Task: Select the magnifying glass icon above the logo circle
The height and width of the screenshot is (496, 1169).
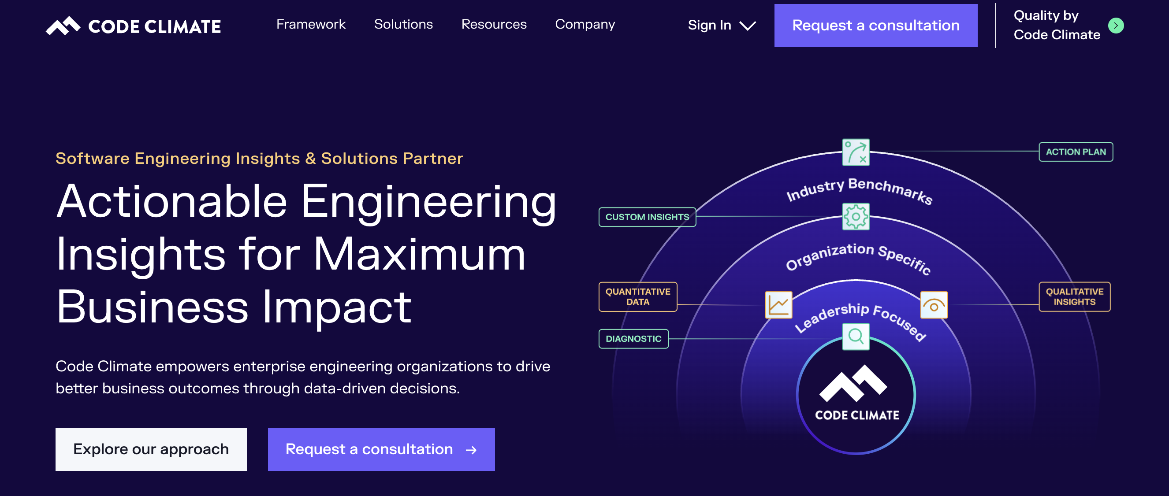Action: click(856, 337)
